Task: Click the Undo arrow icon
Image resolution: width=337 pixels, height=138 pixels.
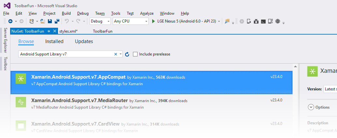Action: [x=67, y=21]
